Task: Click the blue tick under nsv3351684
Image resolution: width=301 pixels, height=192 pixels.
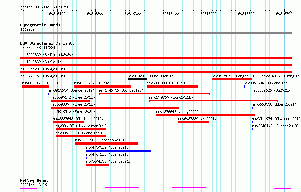Action: pos(244,87)
